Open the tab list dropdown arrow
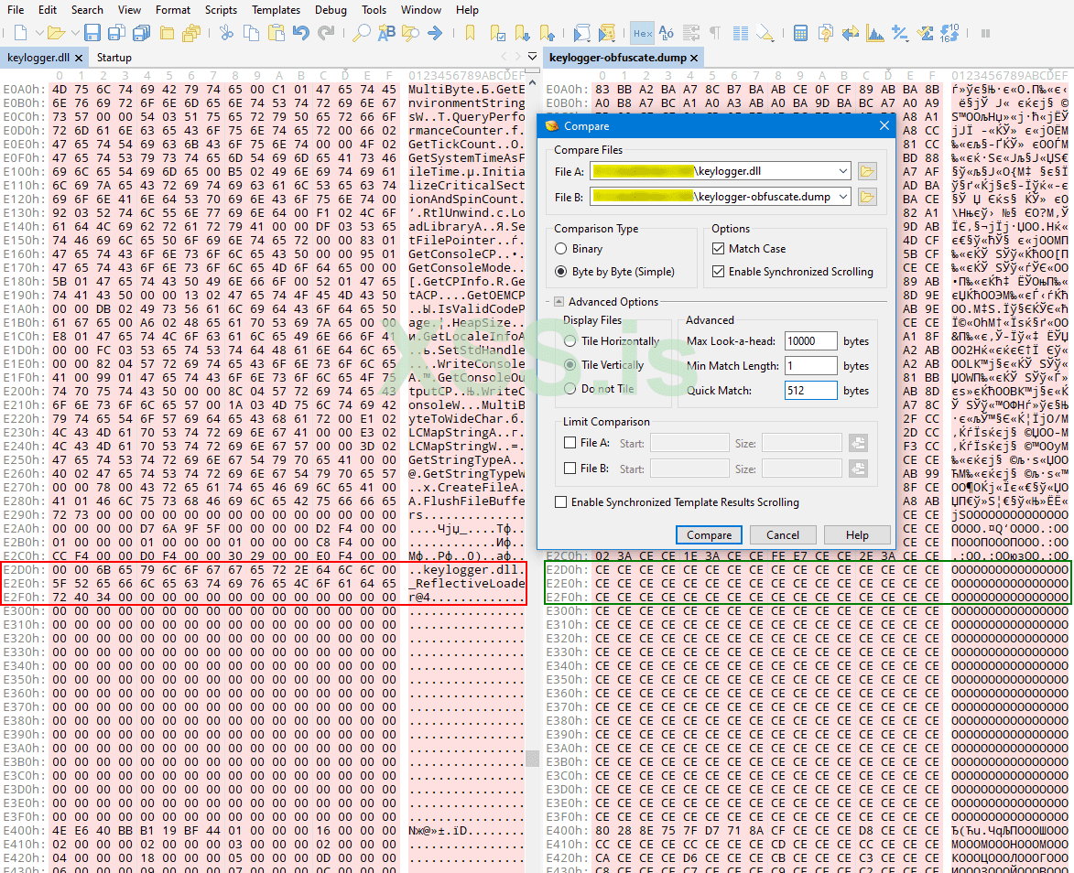Screen dimensions: 1074x873 532,57
